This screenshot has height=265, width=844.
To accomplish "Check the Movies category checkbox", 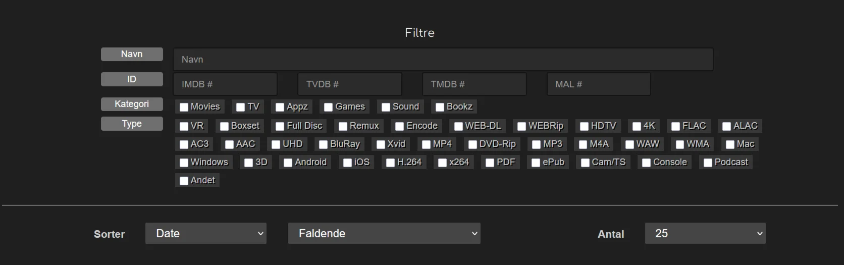I will coord(184,107).
